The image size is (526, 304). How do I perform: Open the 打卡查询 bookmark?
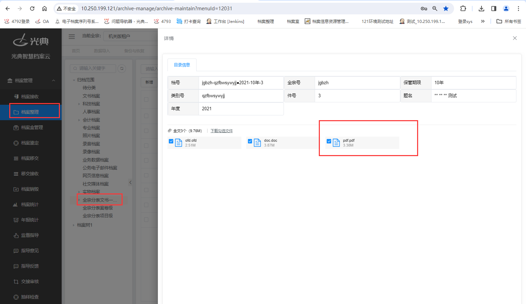click(x=189, y=21)
